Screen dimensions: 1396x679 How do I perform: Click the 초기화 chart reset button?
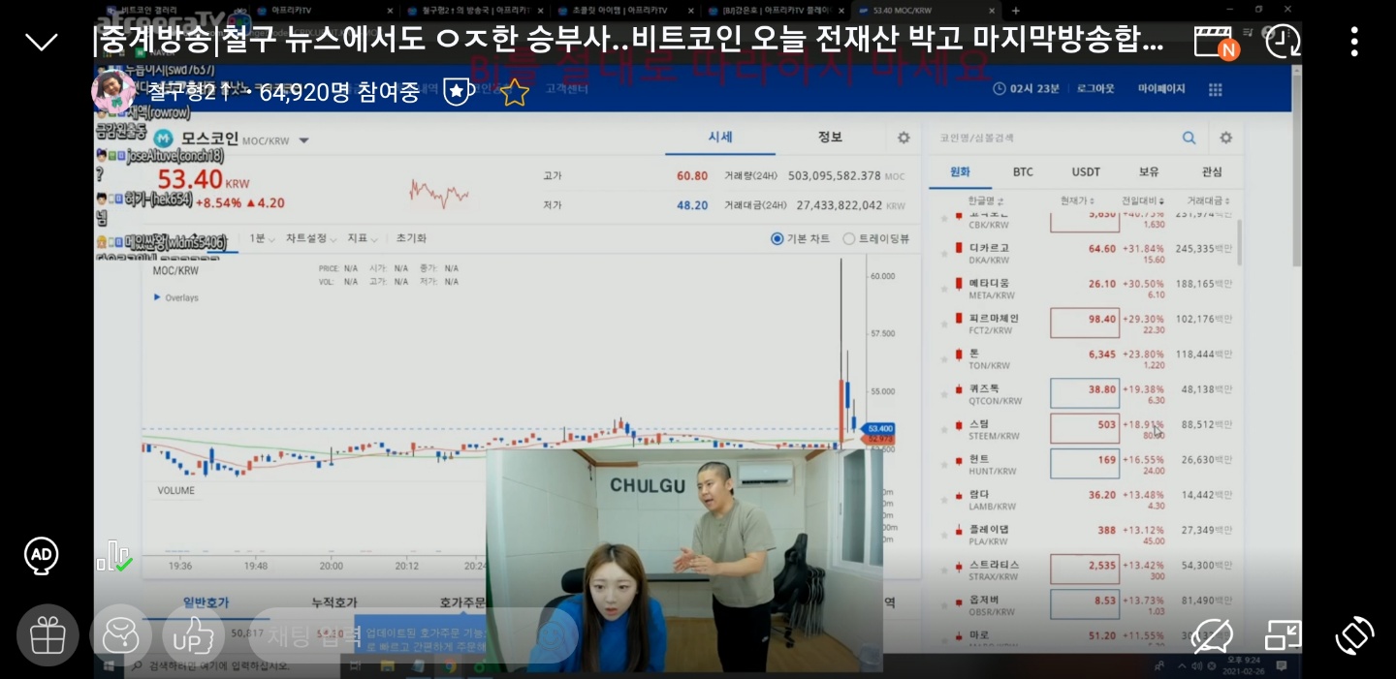tap(411, 238)
